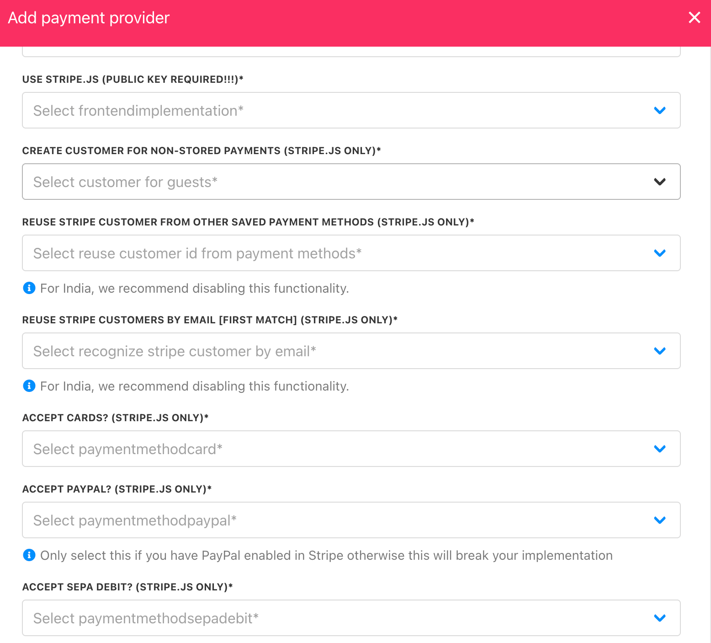Open reuse customer id from payment methods dropdown
This screenshot has width=711, height=643.
[x=351, y=253]
